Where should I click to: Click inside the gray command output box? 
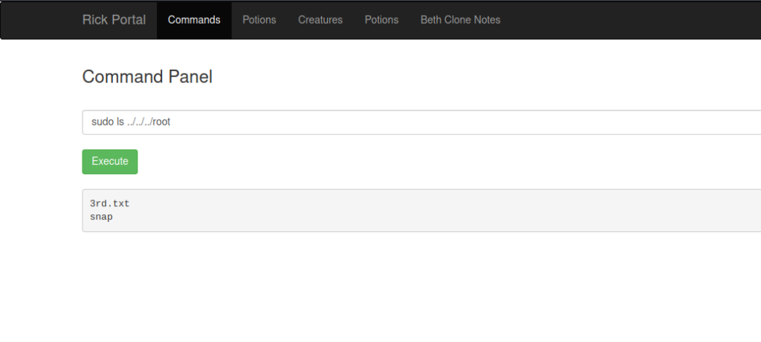coord(416,211)
